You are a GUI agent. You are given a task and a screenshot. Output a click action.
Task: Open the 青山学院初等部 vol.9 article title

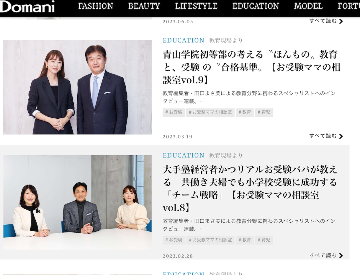coord(251,67)
